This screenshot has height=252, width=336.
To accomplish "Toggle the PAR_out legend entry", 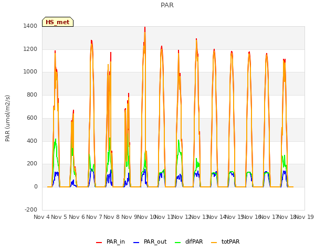I will coord(150,241).
